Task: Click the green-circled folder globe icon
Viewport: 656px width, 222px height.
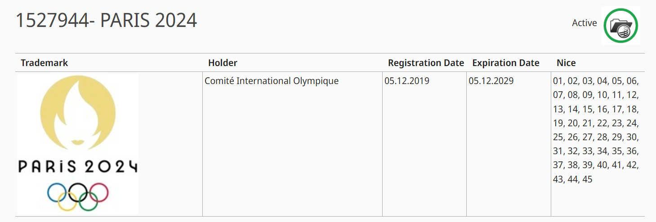Action: tap(620, 26)
